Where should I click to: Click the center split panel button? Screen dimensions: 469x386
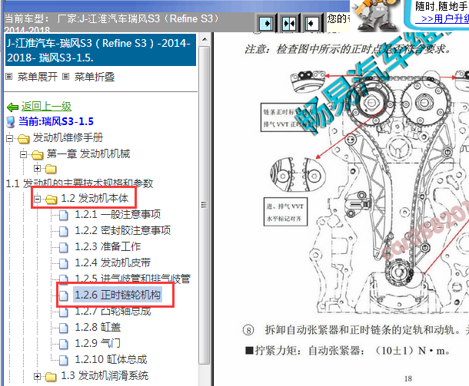[288, 23]
